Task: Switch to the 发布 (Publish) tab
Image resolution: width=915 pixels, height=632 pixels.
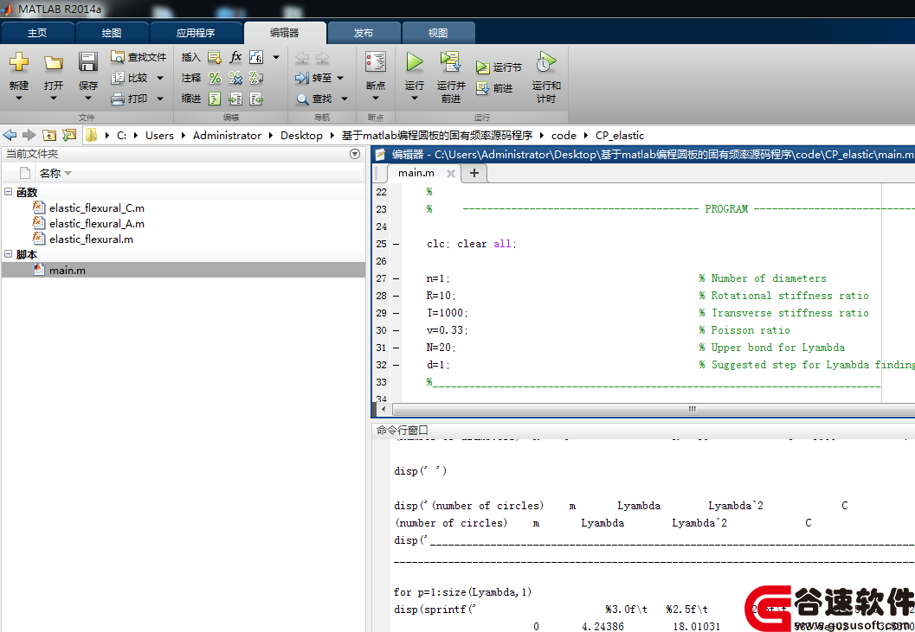Action: (364, 33)
